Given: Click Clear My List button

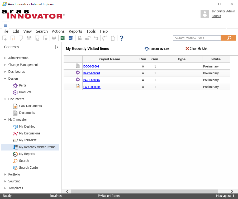Looking at the screenshot, I should [196, 48].
